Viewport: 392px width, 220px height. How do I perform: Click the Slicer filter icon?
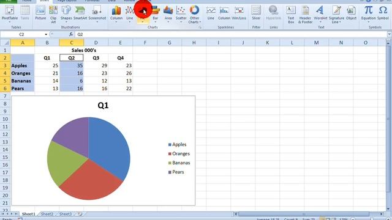click(x=256, y=13)
